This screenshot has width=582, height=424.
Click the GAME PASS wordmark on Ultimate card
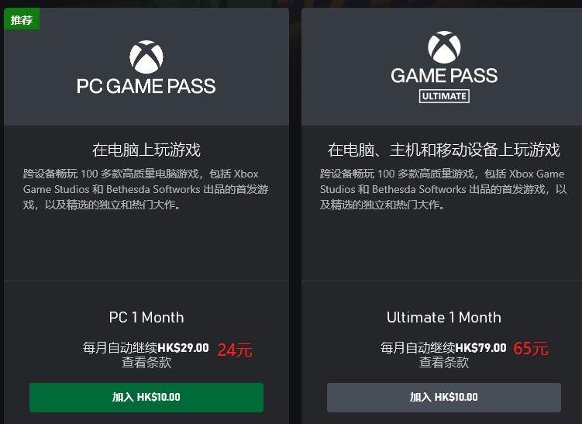point(444,76)
